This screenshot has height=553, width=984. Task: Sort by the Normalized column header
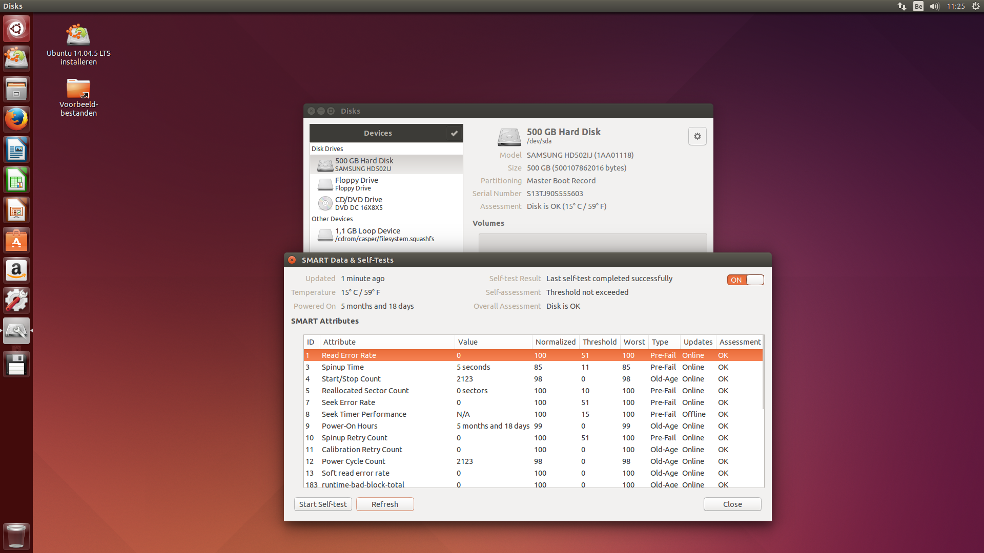pos(555,342)
